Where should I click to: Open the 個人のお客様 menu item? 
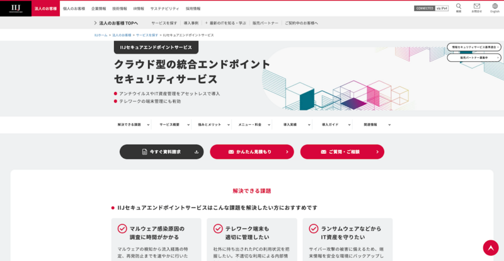74,9
